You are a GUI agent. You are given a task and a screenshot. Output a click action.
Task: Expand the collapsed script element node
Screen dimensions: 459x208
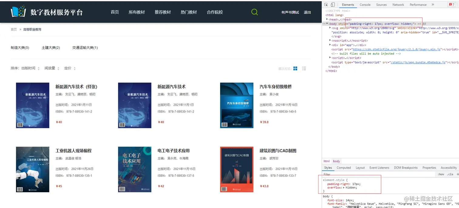point(330,58)
